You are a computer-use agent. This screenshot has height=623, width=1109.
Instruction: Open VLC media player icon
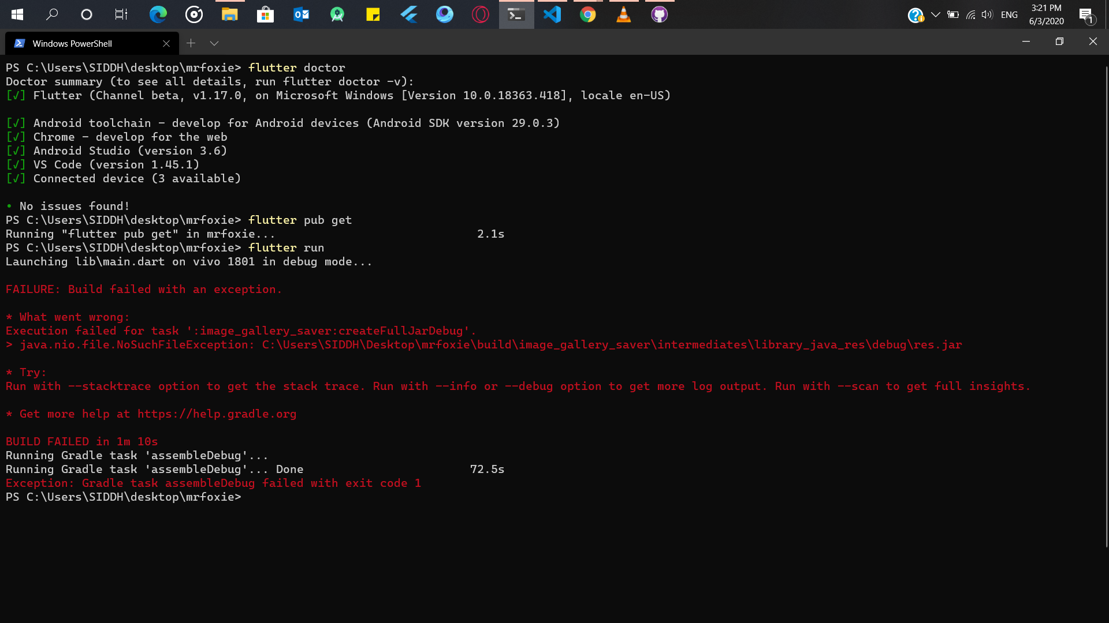(623, 14)
